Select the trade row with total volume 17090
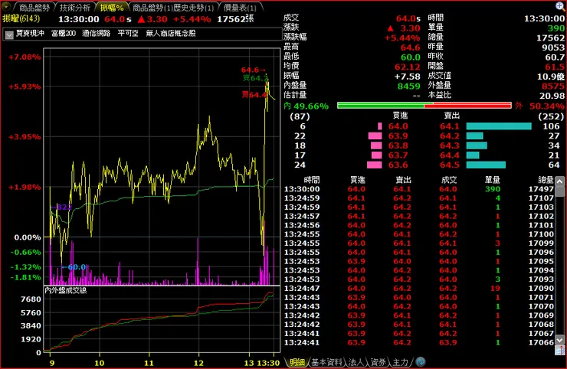Viewport: 567px width, 369px height. point(419,289)
